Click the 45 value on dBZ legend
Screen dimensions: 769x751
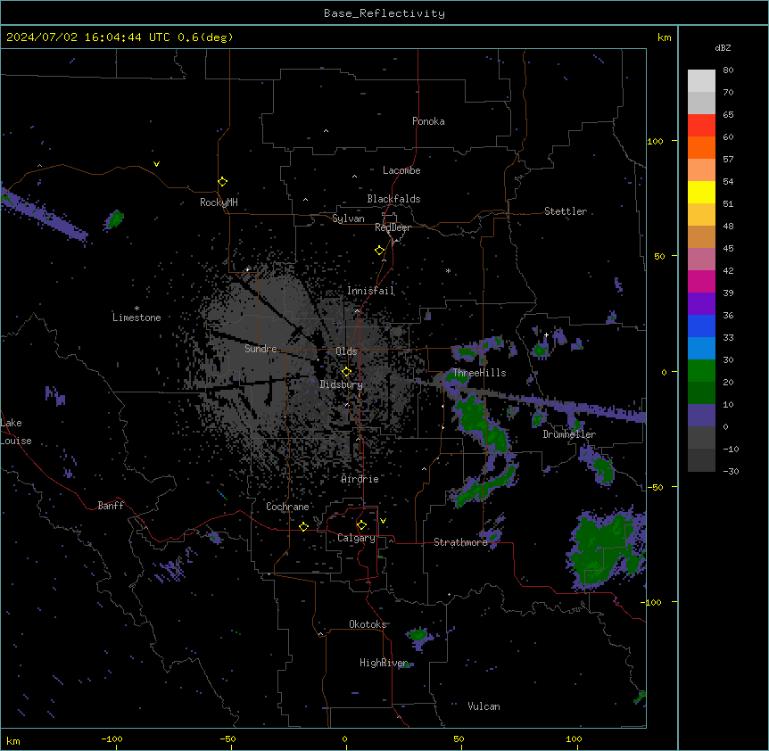point(728,249)
